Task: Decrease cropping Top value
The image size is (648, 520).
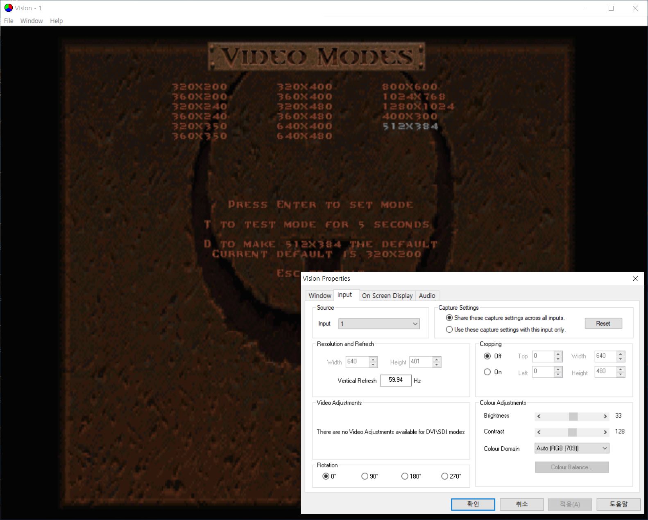Action: (558, 359)
